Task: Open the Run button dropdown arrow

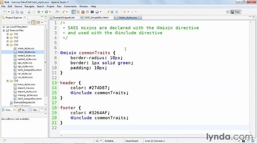Action: click(50, 12)
